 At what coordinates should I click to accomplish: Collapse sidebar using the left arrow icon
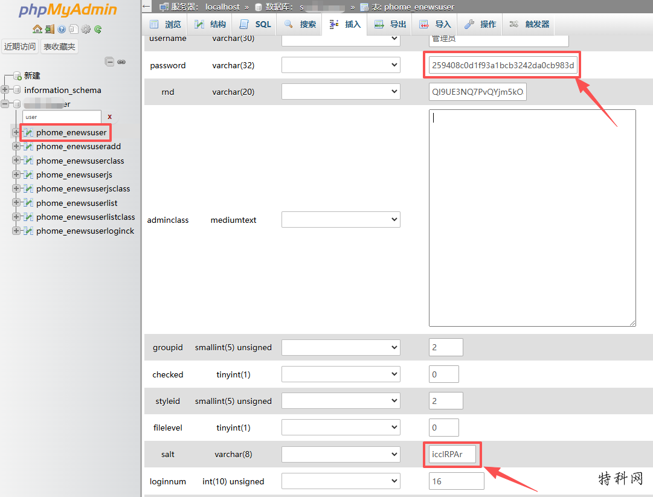(x=146, y=6)
